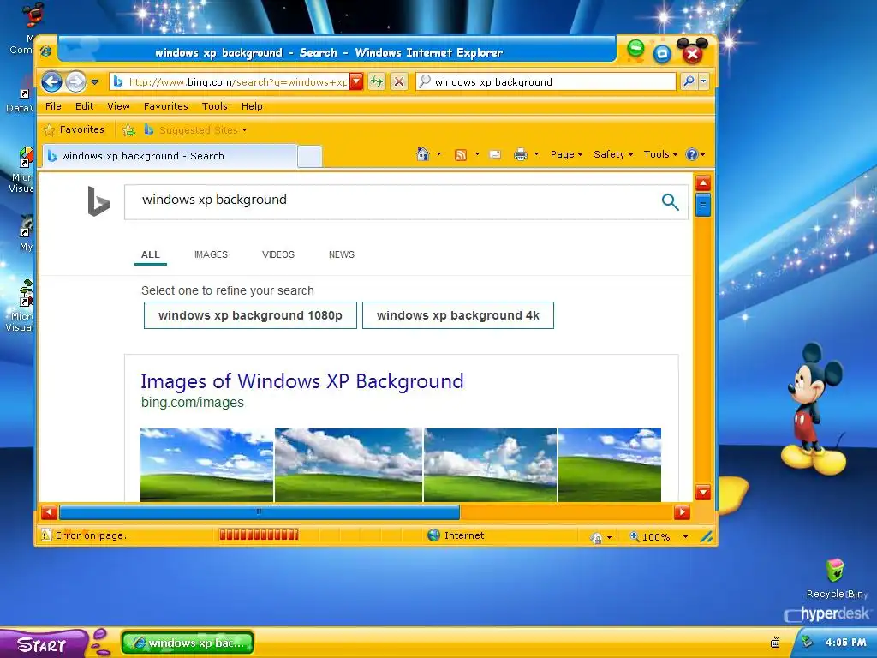This screenshot has width=877, height=658.
Task: Open the second Bliss wallpaper thumbnail
Action: [349, 465]
